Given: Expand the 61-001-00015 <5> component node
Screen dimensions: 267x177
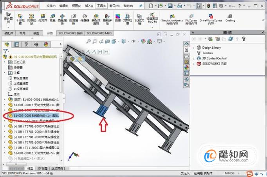Looking at the screenshot, I should pos(4,153).
